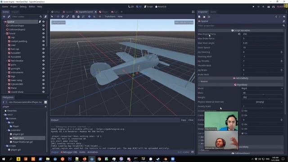Clear the Output log
Image resolution: width=288 pixels, height=162 pixels.
point(191,120)
